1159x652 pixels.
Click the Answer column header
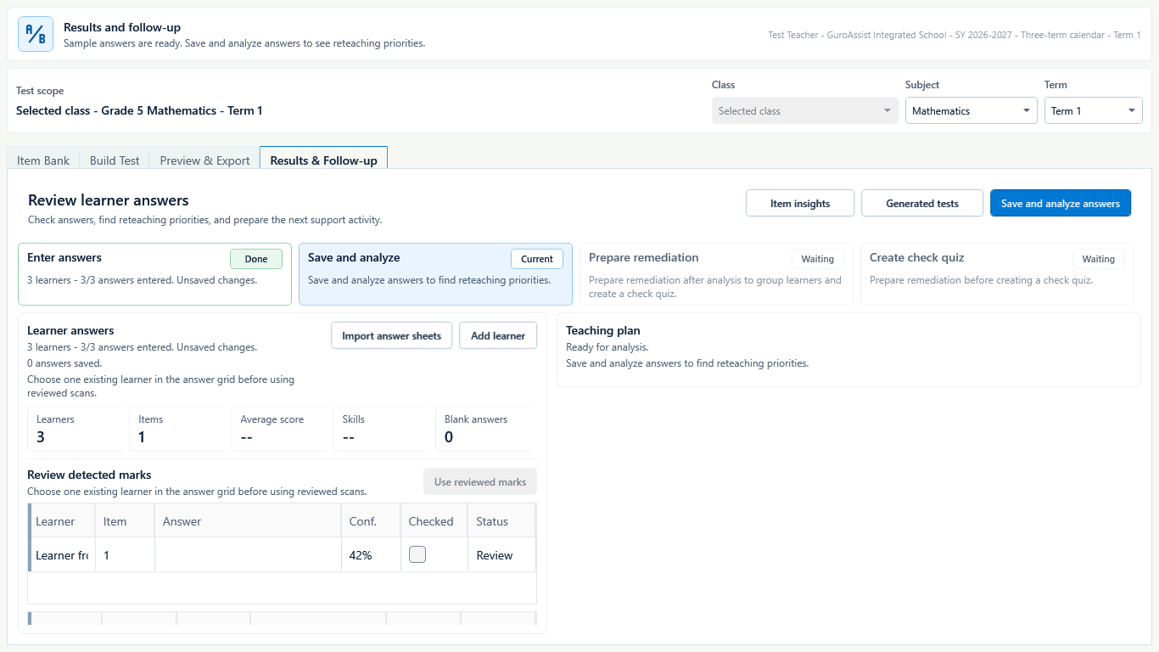pos(248,521)
